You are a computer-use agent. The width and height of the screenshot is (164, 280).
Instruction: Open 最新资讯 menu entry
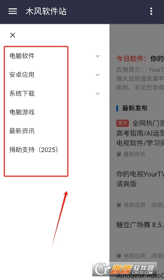coord(22,131)
